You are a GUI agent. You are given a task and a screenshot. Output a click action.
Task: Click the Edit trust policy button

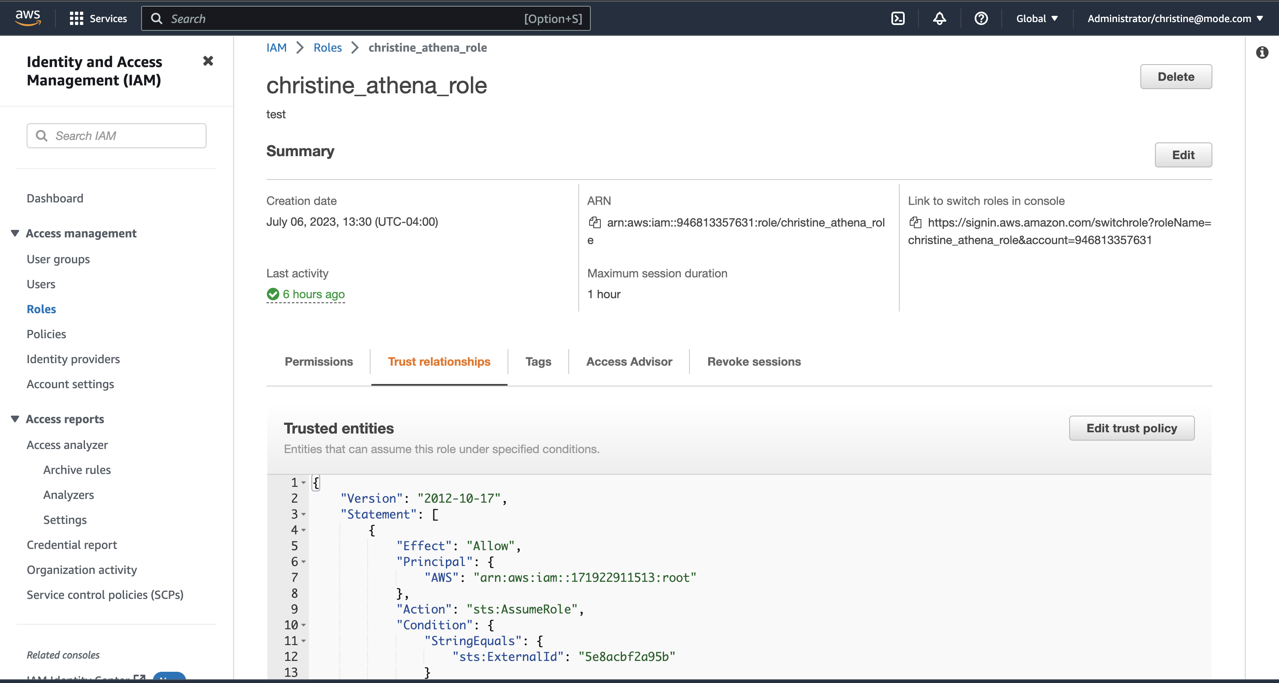[1131, 428]
